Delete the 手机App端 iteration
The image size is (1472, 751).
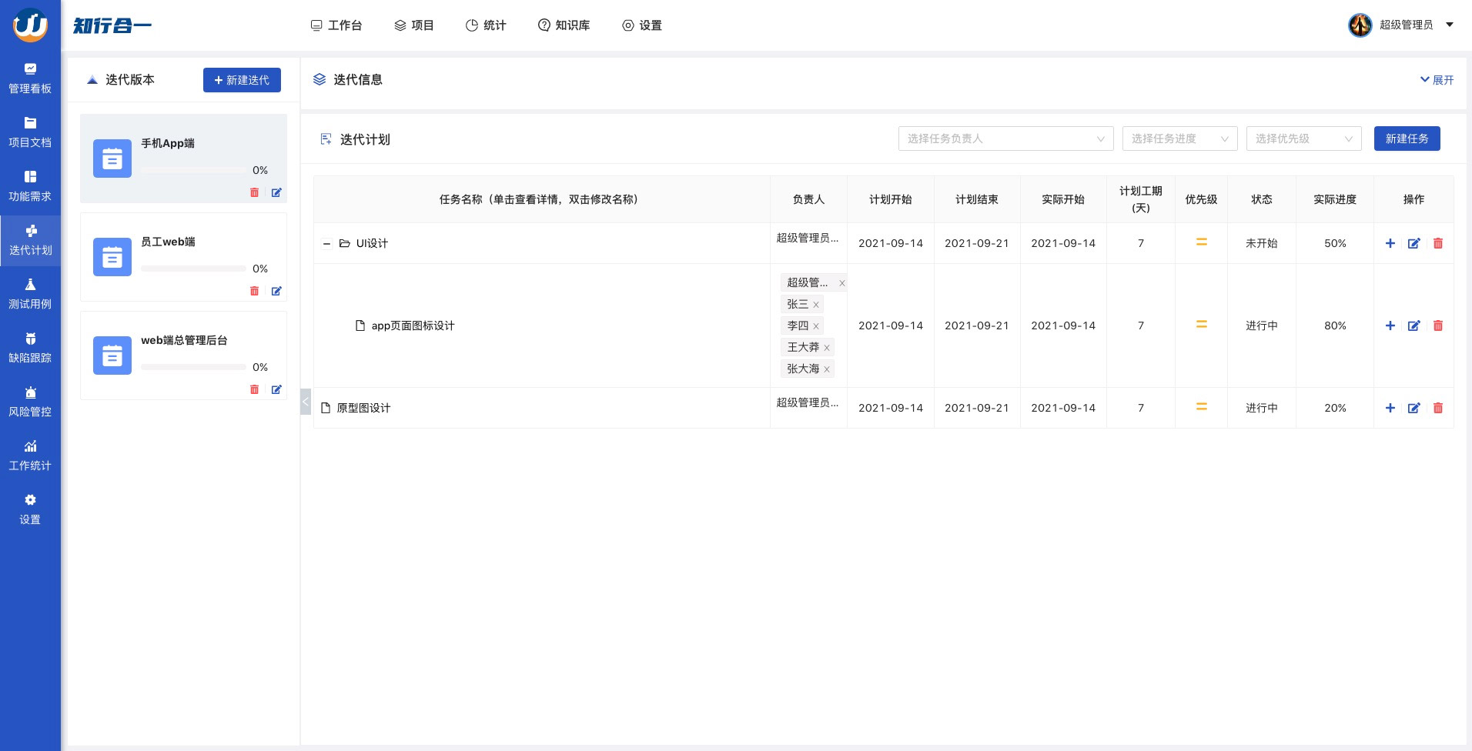click(254, 192)
